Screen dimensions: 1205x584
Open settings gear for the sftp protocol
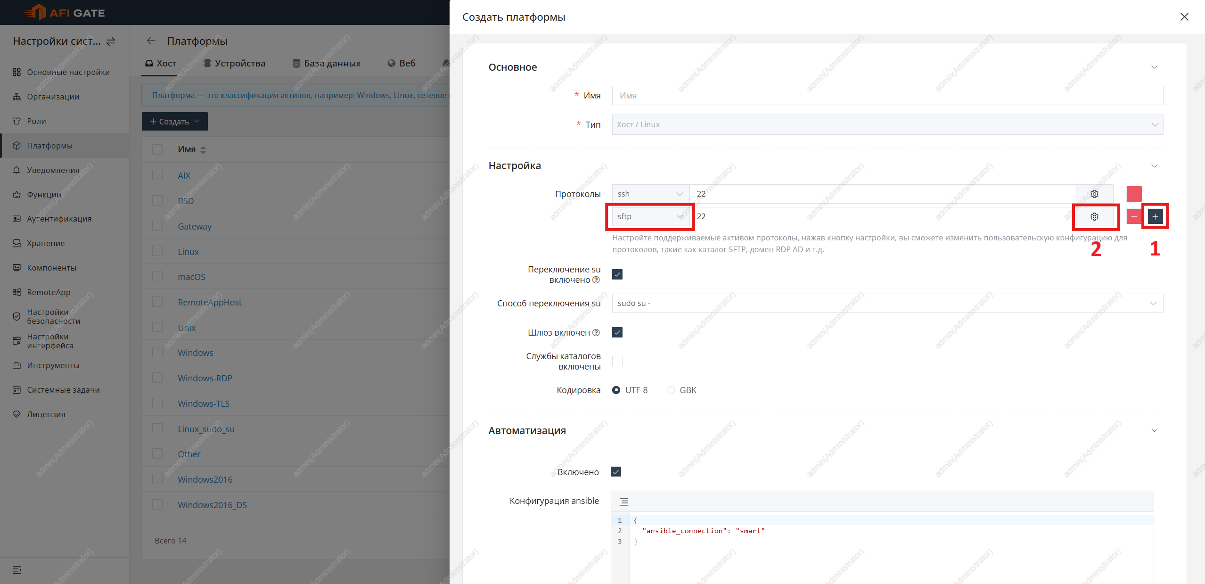click(1094, 217)
